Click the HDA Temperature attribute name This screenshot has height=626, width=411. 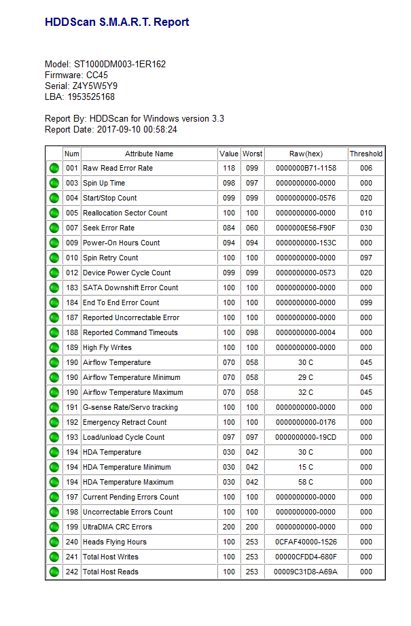111,452
